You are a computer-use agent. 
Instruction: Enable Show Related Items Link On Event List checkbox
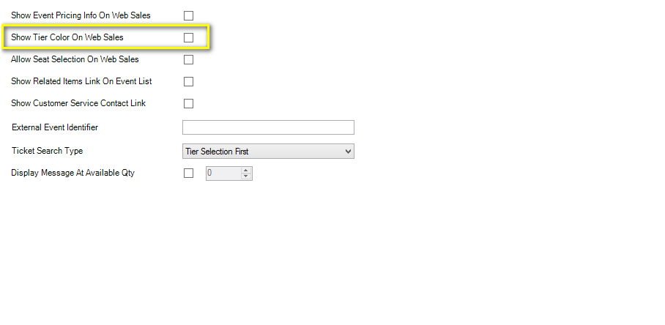188,82
